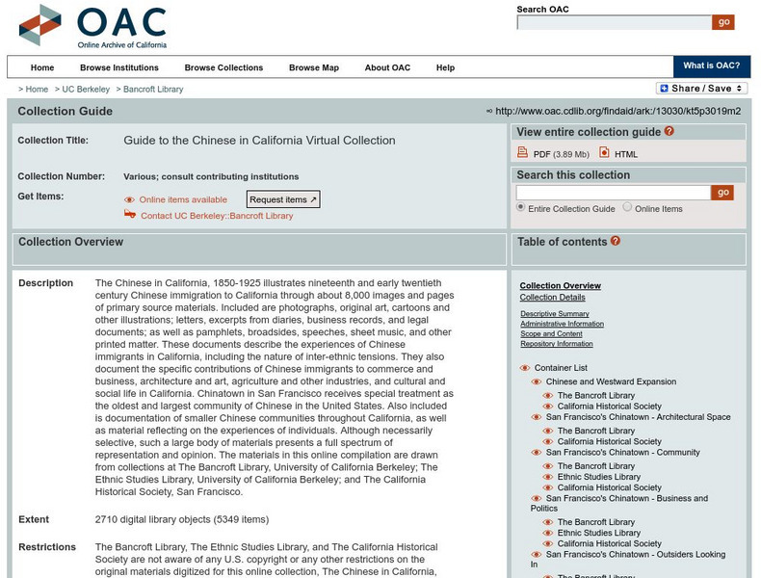Screen dimensions: 761x578
Task: Open help icon beside View entire collection guide
Action: coord(669,131)
